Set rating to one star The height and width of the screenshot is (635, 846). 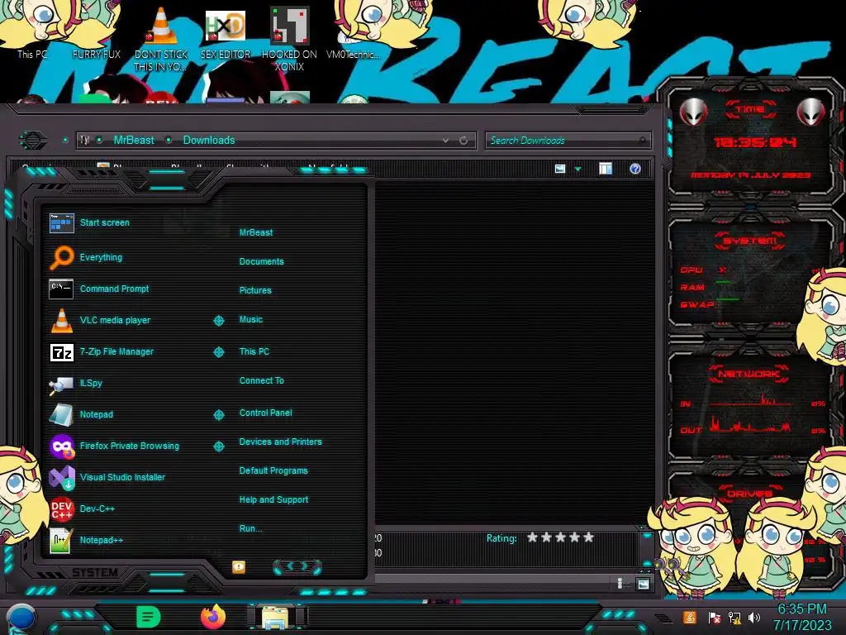click(x=533, y=537)
